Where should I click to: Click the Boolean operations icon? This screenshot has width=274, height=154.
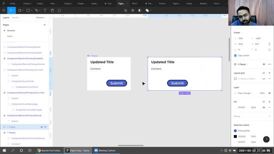[x=147, y=10]
